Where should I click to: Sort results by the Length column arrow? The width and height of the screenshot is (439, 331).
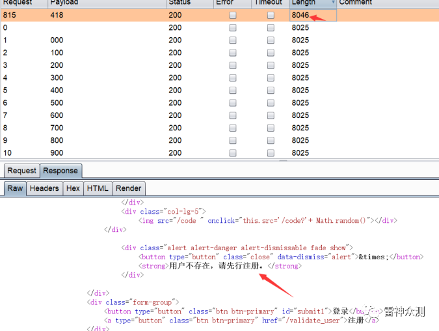click(334, 3)
